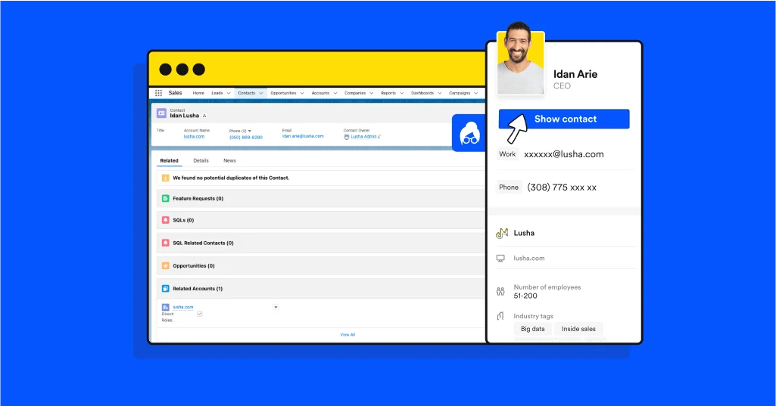Click Idan Arie's profile photo
The height and width of the screenshot is (406, 776).
521,60
